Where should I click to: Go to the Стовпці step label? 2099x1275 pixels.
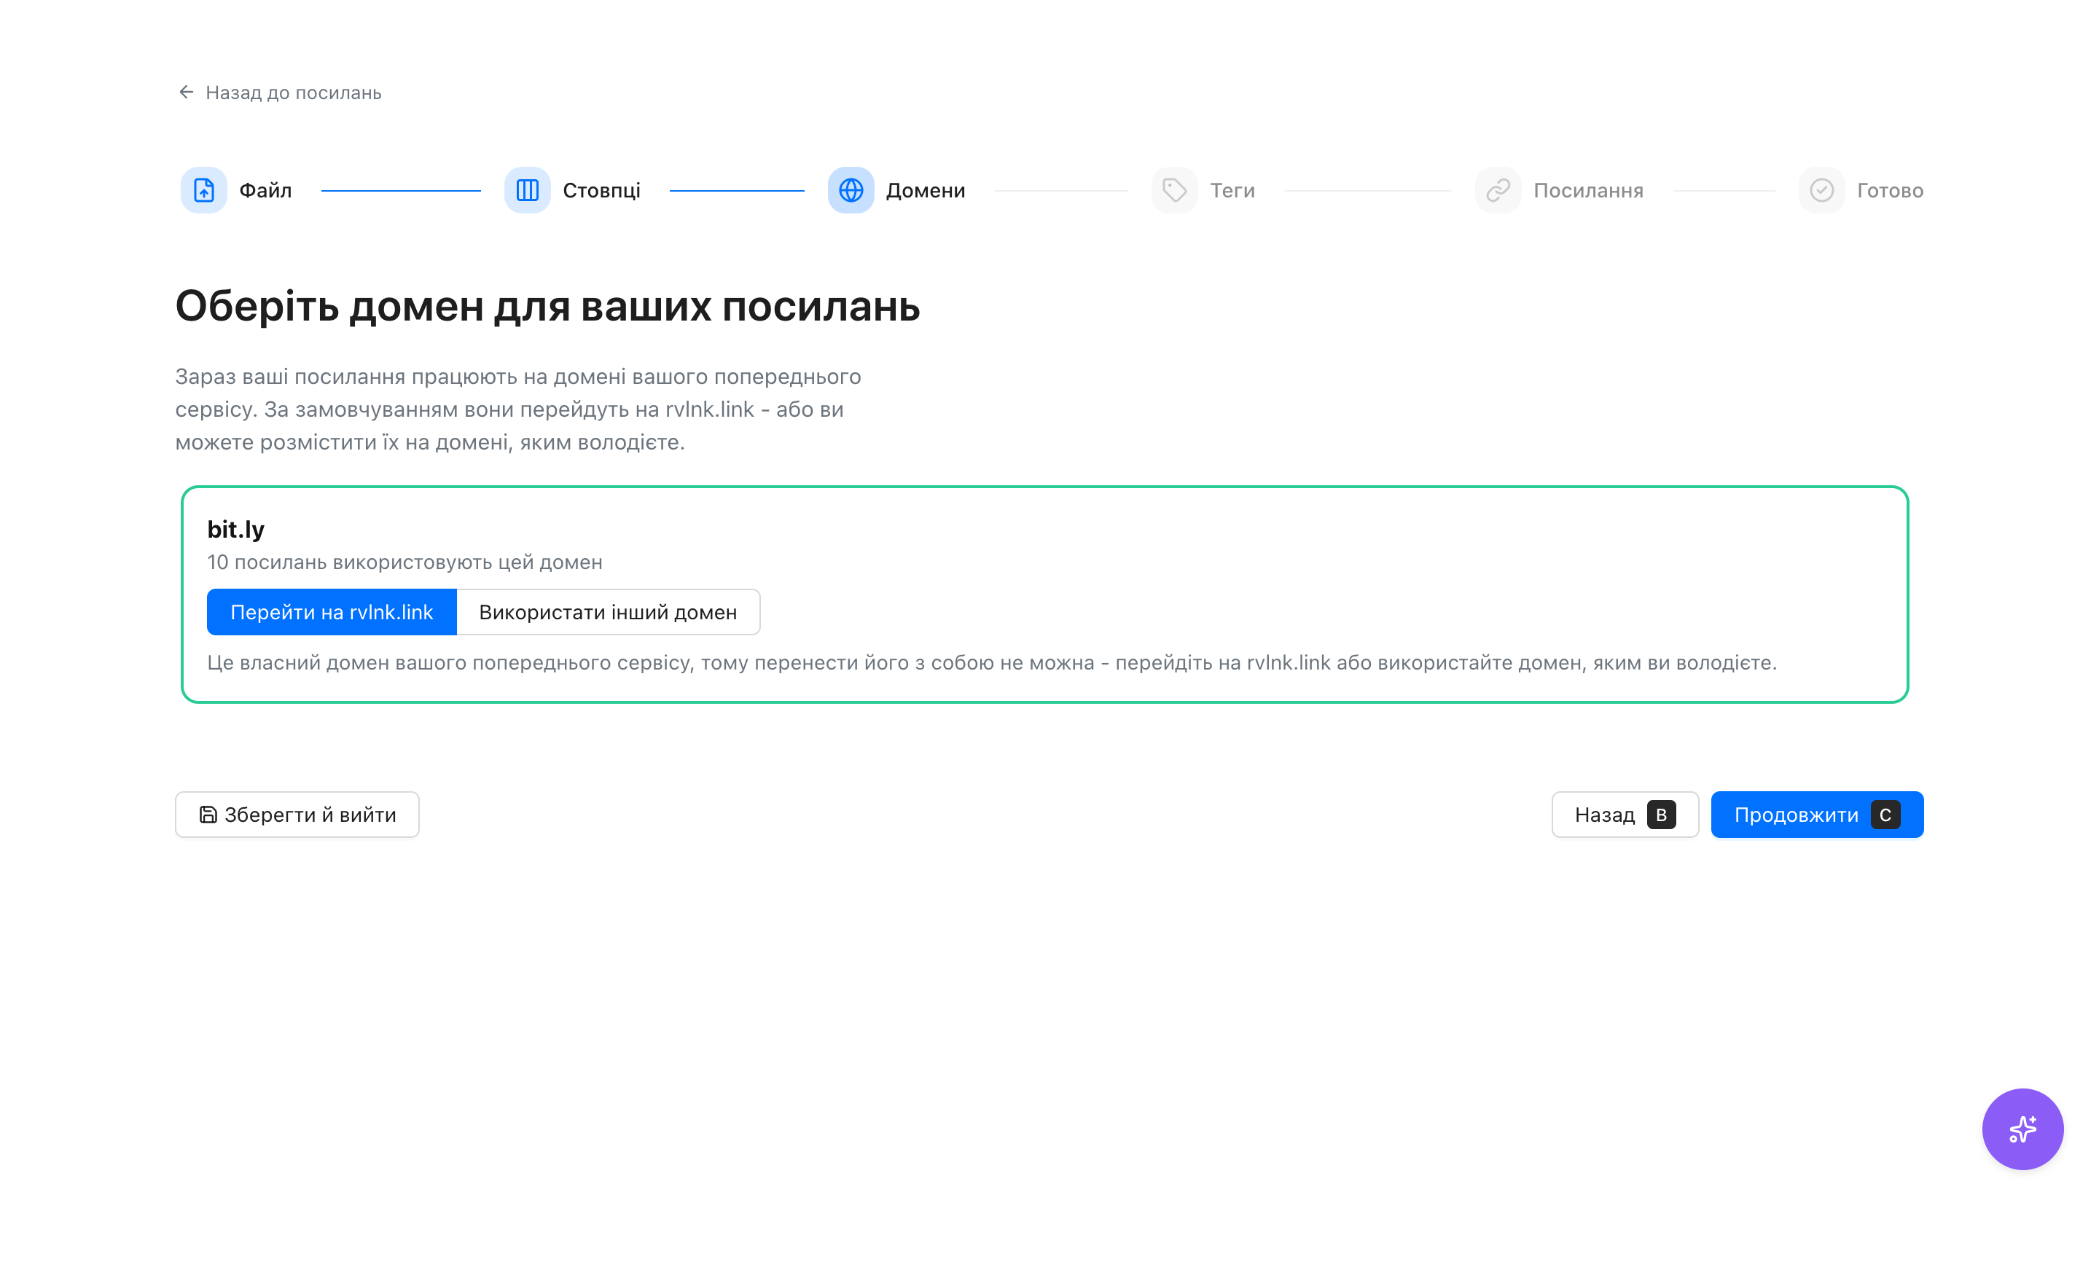click(601, 190)
